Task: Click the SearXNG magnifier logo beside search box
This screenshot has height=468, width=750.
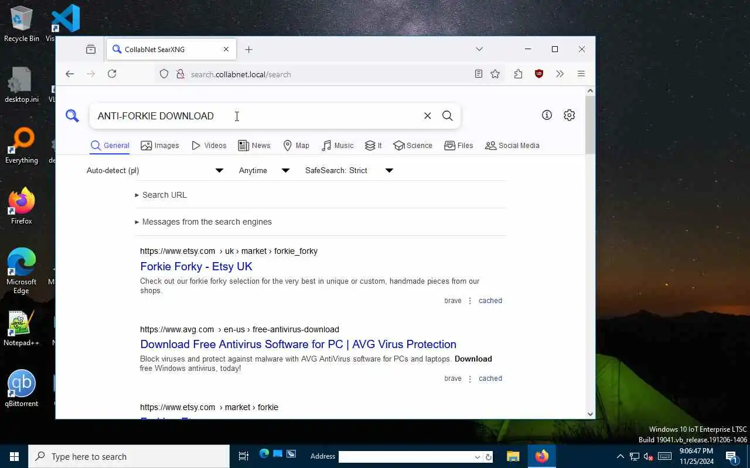Action: (x=72, y=116)
